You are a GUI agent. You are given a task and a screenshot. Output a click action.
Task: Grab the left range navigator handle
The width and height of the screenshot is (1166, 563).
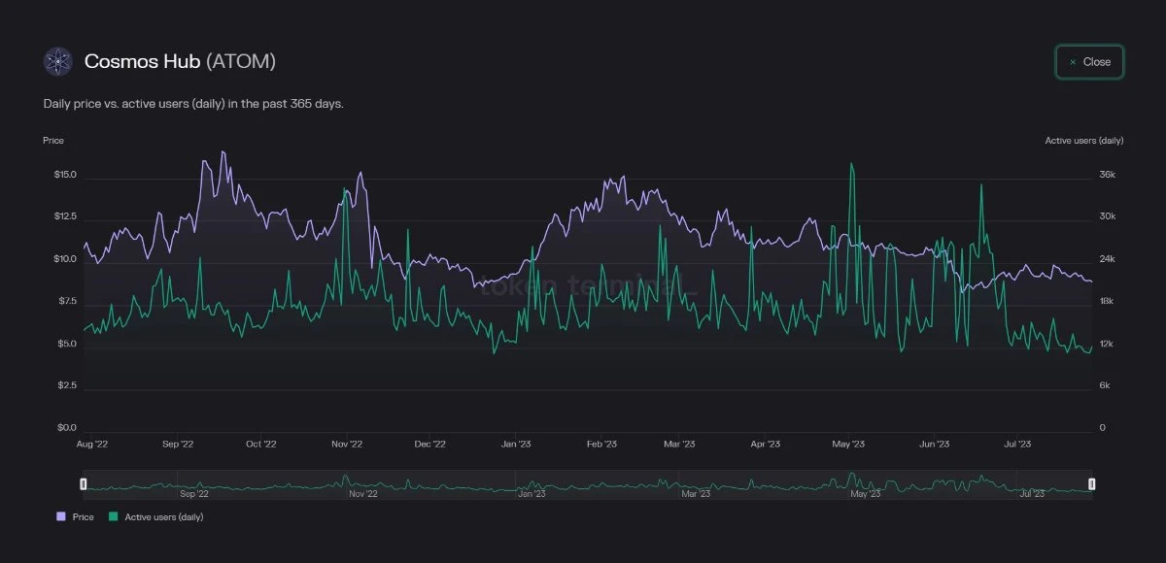click(84, 483)
